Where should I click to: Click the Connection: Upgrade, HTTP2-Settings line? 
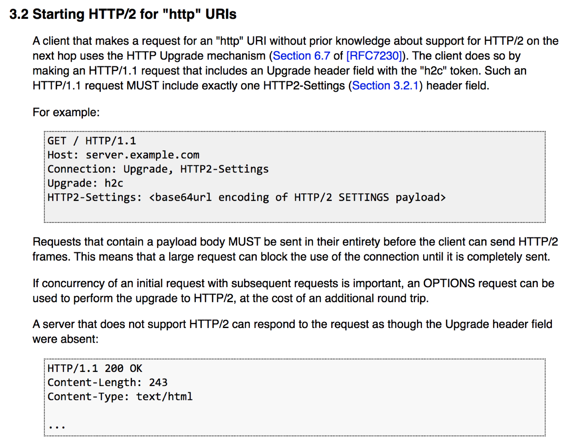click(158, 169)
